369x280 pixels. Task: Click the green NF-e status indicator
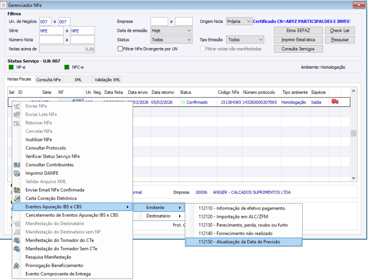[11, 67]
